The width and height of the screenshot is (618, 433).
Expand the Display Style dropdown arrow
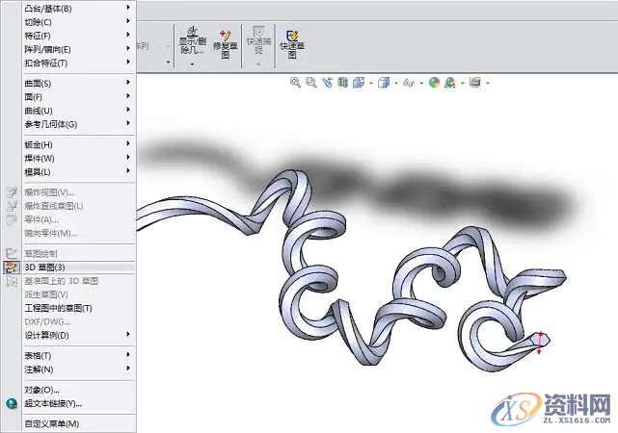(x=395, y=83)
